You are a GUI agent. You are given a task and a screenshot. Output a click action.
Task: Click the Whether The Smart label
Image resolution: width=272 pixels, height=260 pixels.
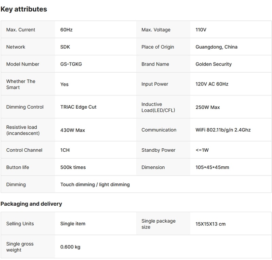21,84
